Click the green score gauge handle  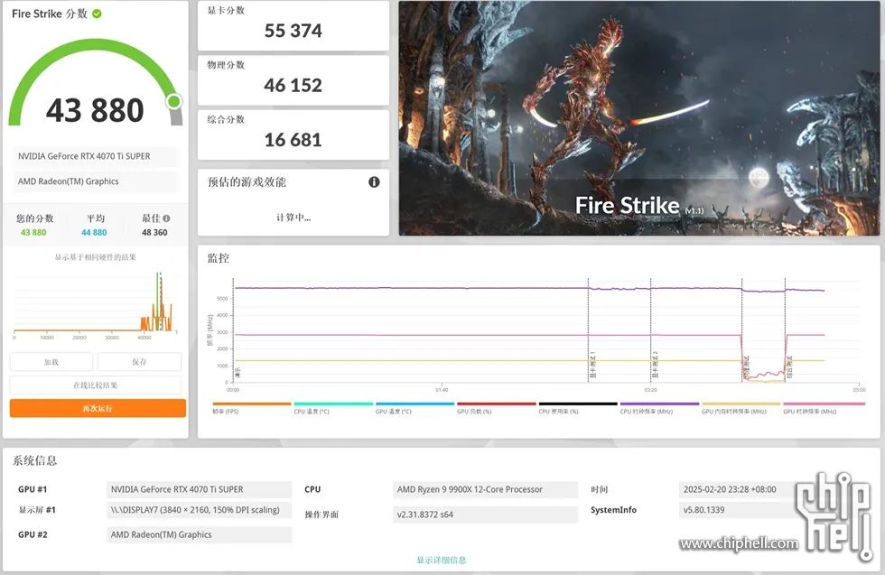pyautogui.click(x=173, y=101)
